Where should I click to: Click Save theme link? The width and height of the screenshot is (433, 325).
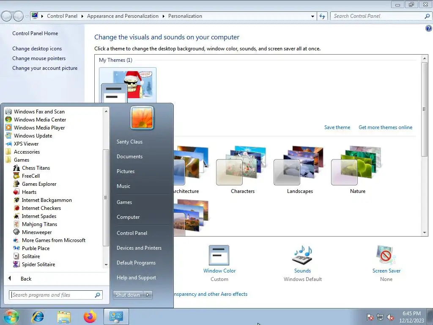337,127
